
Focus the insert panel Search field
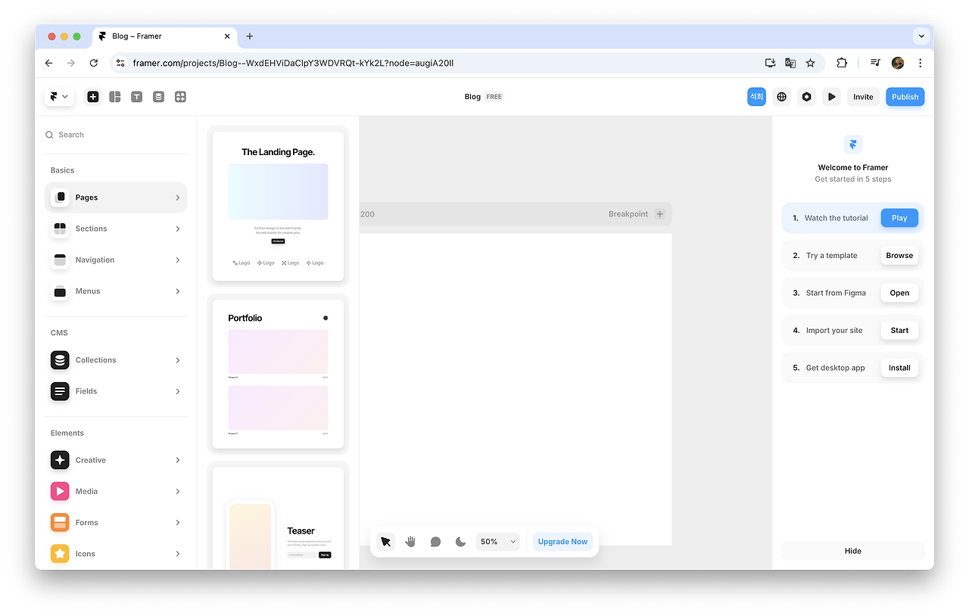click(x=116, y=135)
